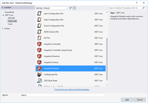The height and width of the screenshot is (103, 148).
Task: Select the AngularJs Module template name
Action: pyautogui.click(x=51, y=68)
